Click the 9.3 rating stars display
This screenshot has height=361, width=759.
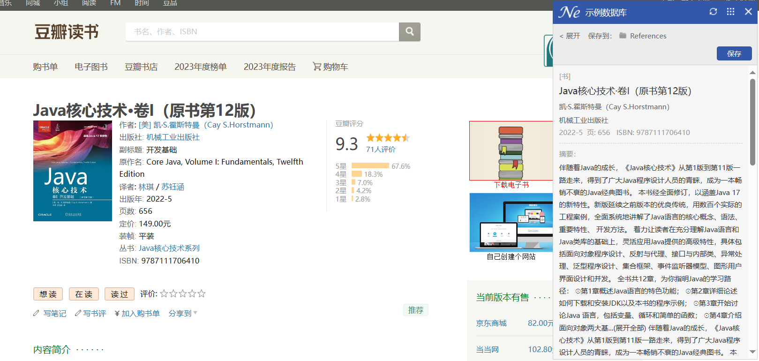(x=388, y=137)
